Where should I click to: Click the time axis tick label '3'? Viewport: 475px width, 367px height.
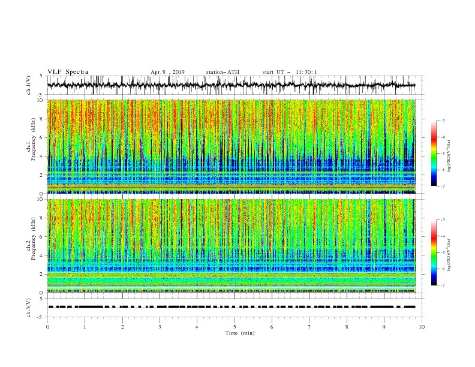point(160,327)
